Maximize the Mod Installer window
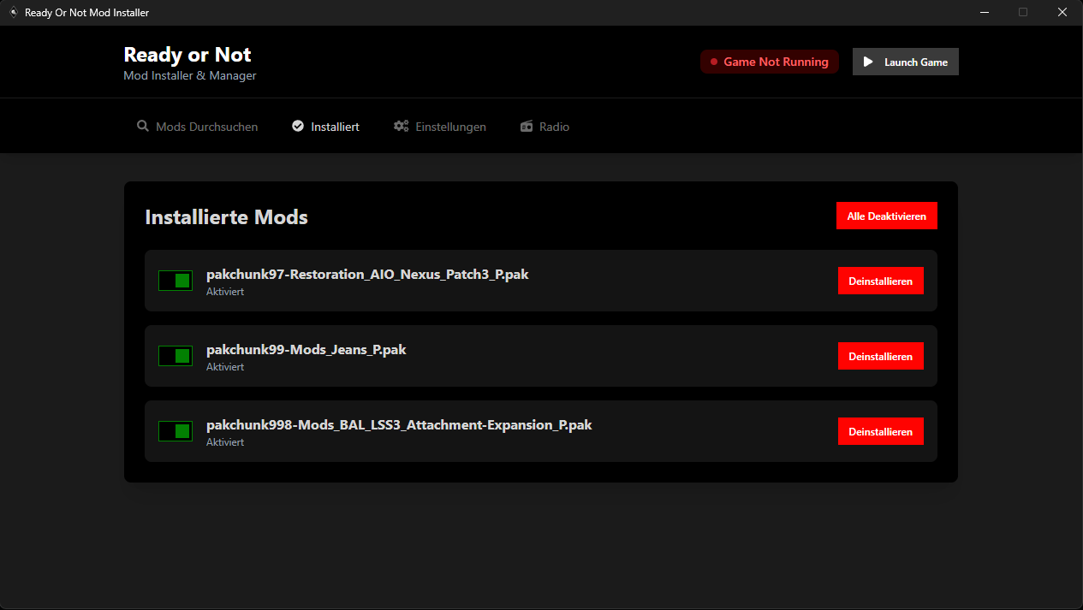The image size is (1083, 610). (1023, 12)
